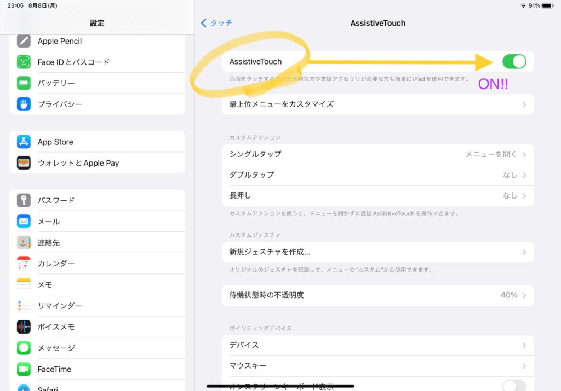Open リマインダー settings
The height and width of the screenshot is (391, 561).
tap(98, 306)
